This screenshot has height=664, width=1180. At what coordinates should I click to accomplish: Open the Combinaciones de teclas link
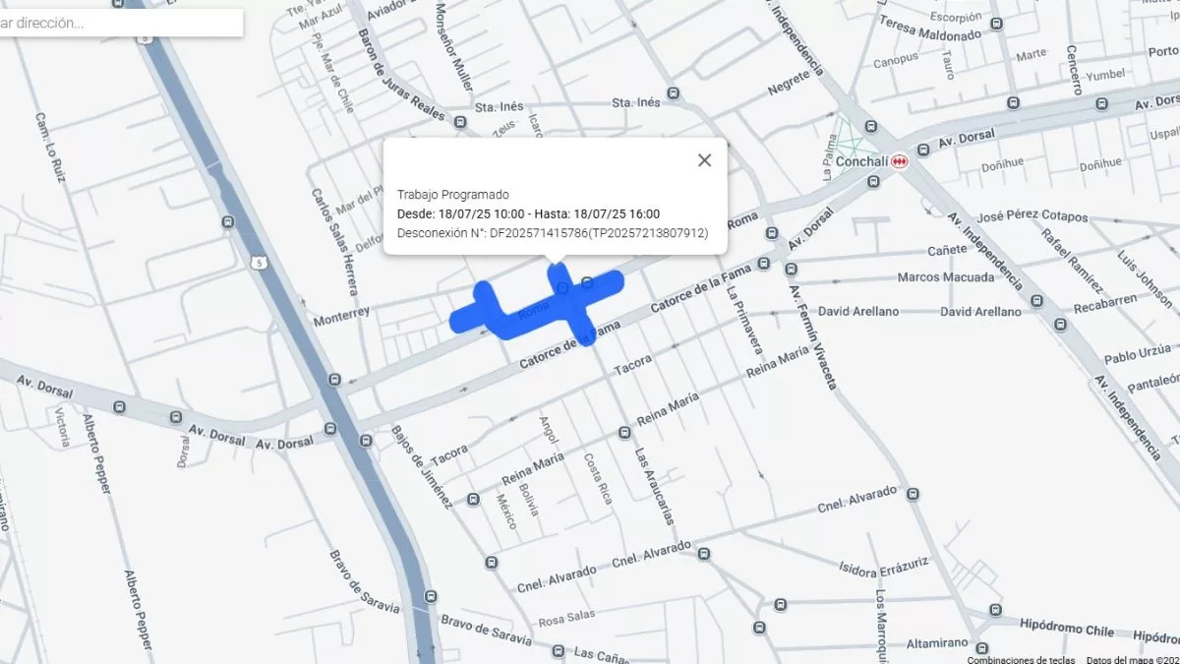click(1021, 659)
